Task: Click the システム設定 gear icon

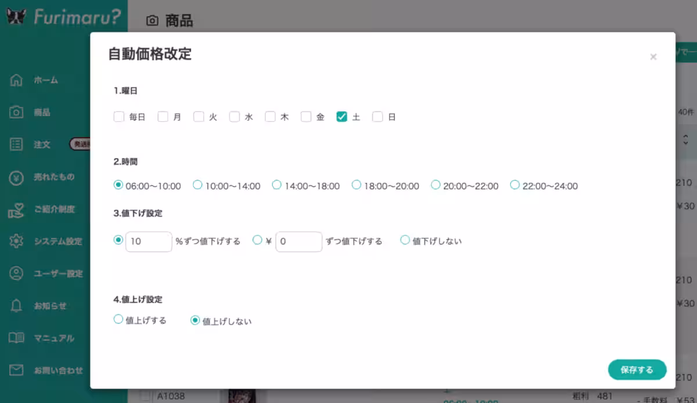Action: pyautogui.click(x=16, y=241)
